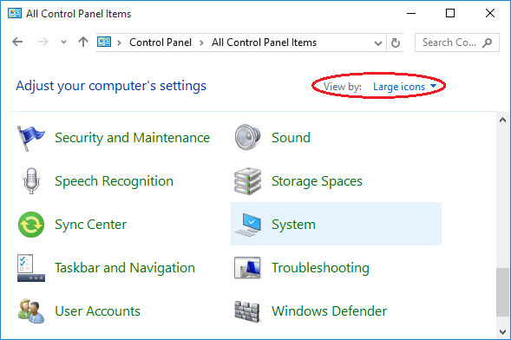
Task: Refresh the Control Panel view
Action: [396, 42]
